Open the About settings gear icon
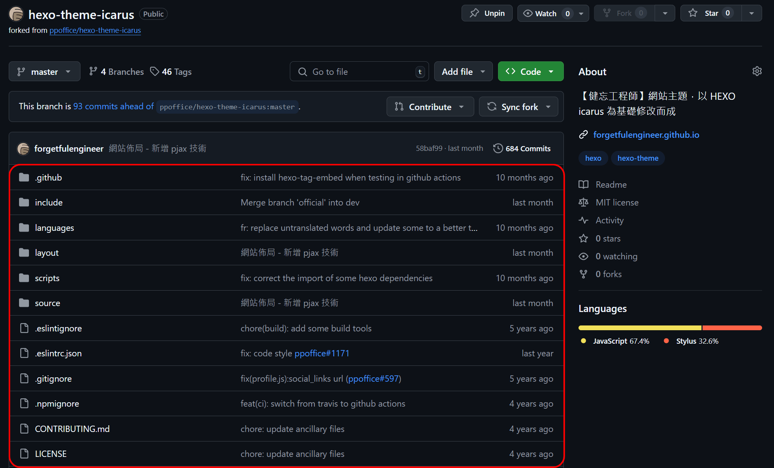 pos(757,71)
